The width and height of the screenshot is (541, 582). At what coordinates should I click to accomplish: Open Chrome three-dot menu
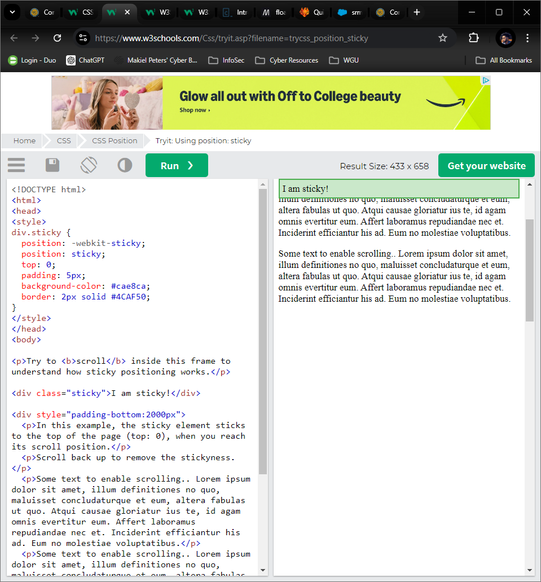pyautogui.click(x=527, y=38)
